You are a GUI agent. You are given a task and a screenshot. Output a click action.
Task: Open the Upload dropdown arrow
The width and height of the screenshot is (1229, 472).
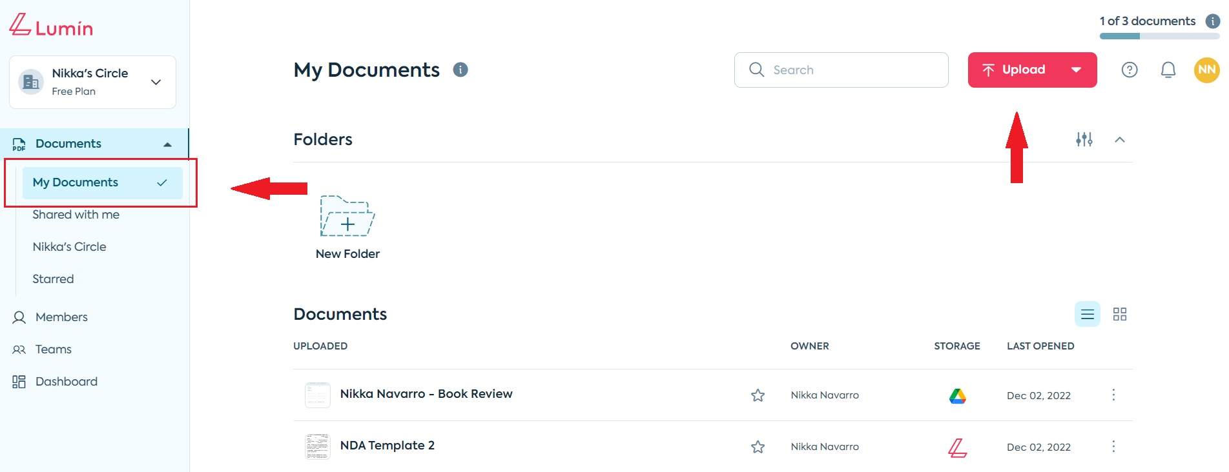click(x=1076, y=70)
